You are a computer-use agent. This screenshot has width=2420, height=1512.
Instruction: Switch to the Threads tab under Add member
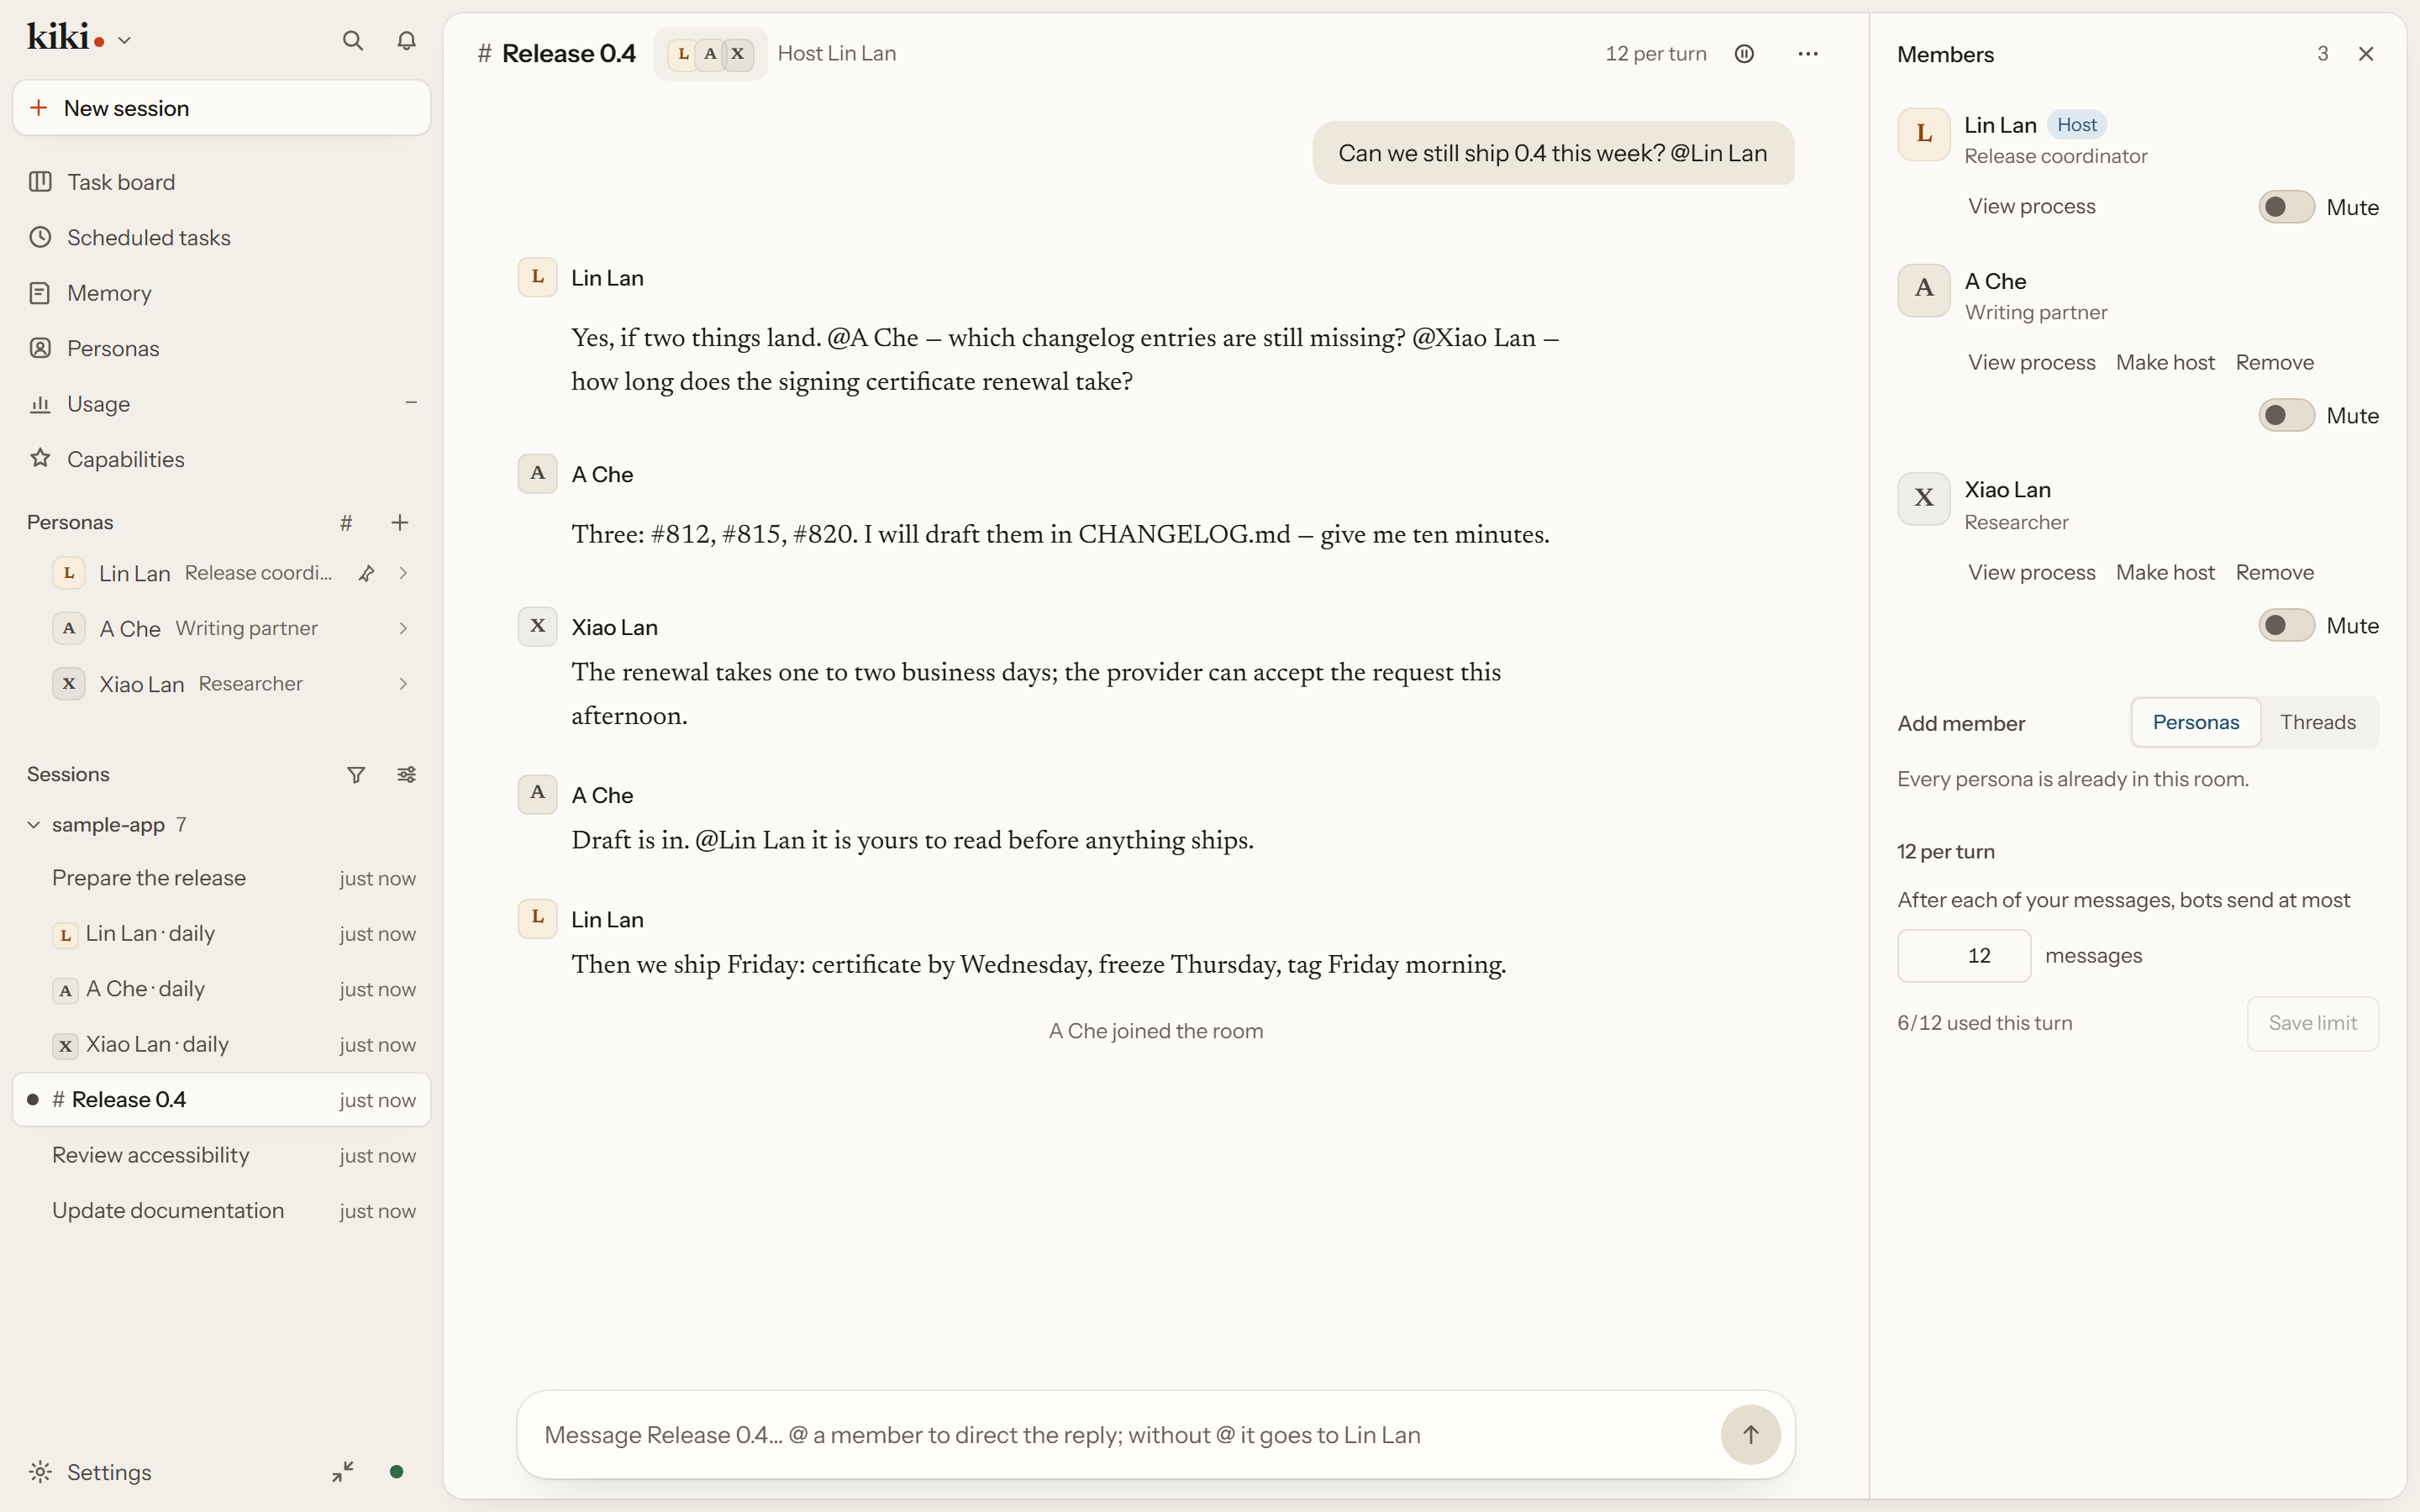point(2317,722)
